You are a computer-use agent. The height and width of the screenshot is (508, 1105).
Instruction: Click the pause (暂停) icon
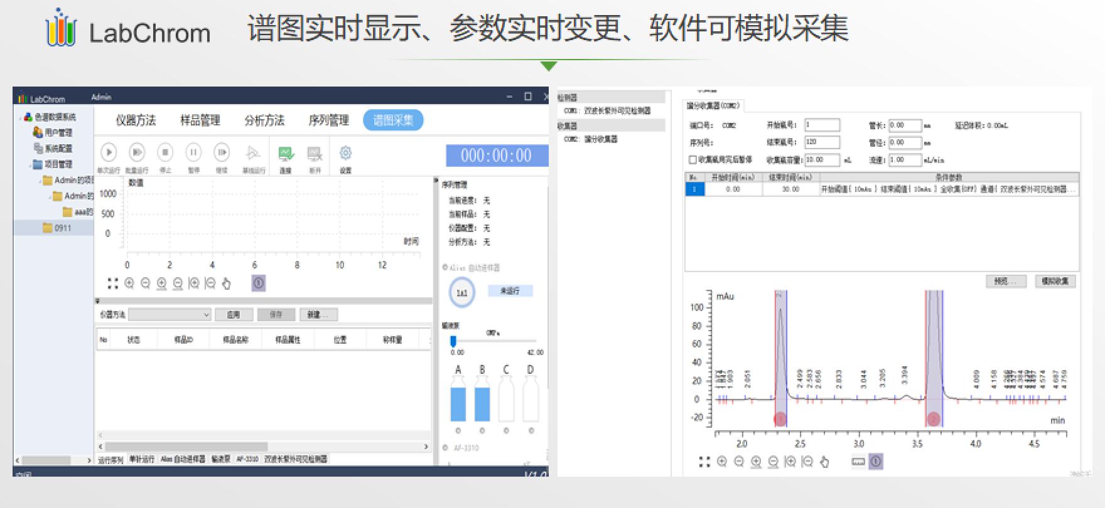193,152
